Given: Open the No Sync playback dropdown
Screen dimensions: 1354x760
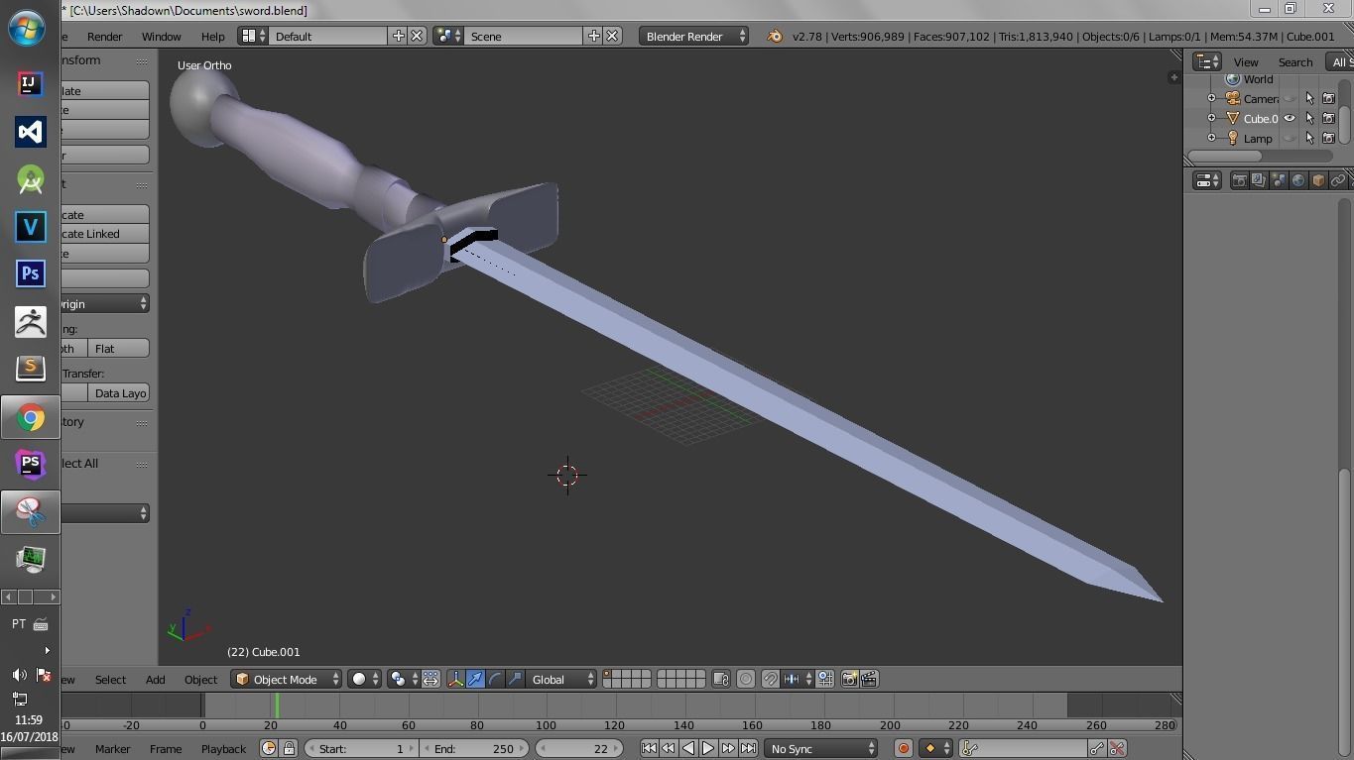Looking at the screenshot, I should pyautogui.click(x=820, y=748).
